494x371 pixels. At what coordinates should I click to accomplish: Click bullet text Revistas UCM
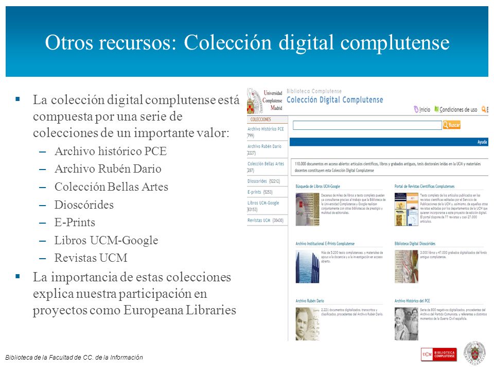(x=91, y=258)
